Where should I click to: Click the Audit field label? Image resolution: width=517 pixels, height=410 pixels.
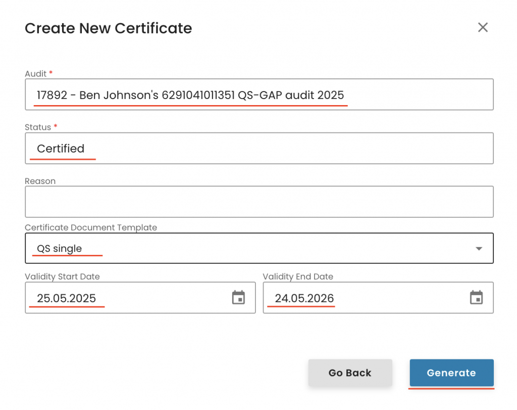coord(35,74)
